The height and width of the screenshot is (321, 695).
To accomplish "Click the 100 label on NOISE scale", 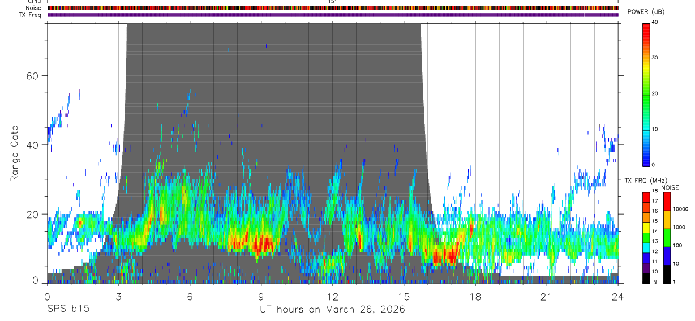I will (677, 245).
